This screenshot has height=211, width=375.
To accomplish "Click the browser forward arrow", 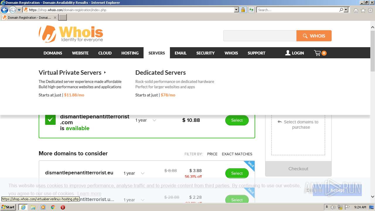I will click(13, 10).
